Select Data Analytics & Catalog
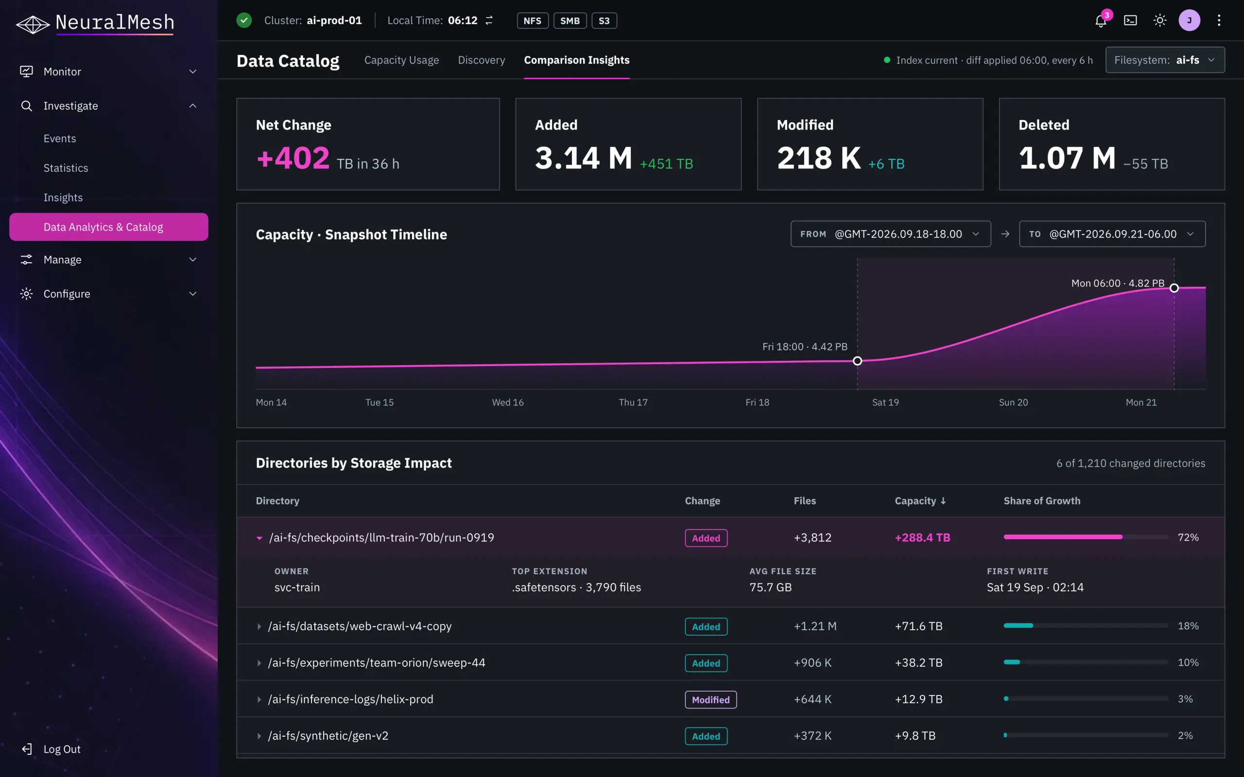 [108, 227]
